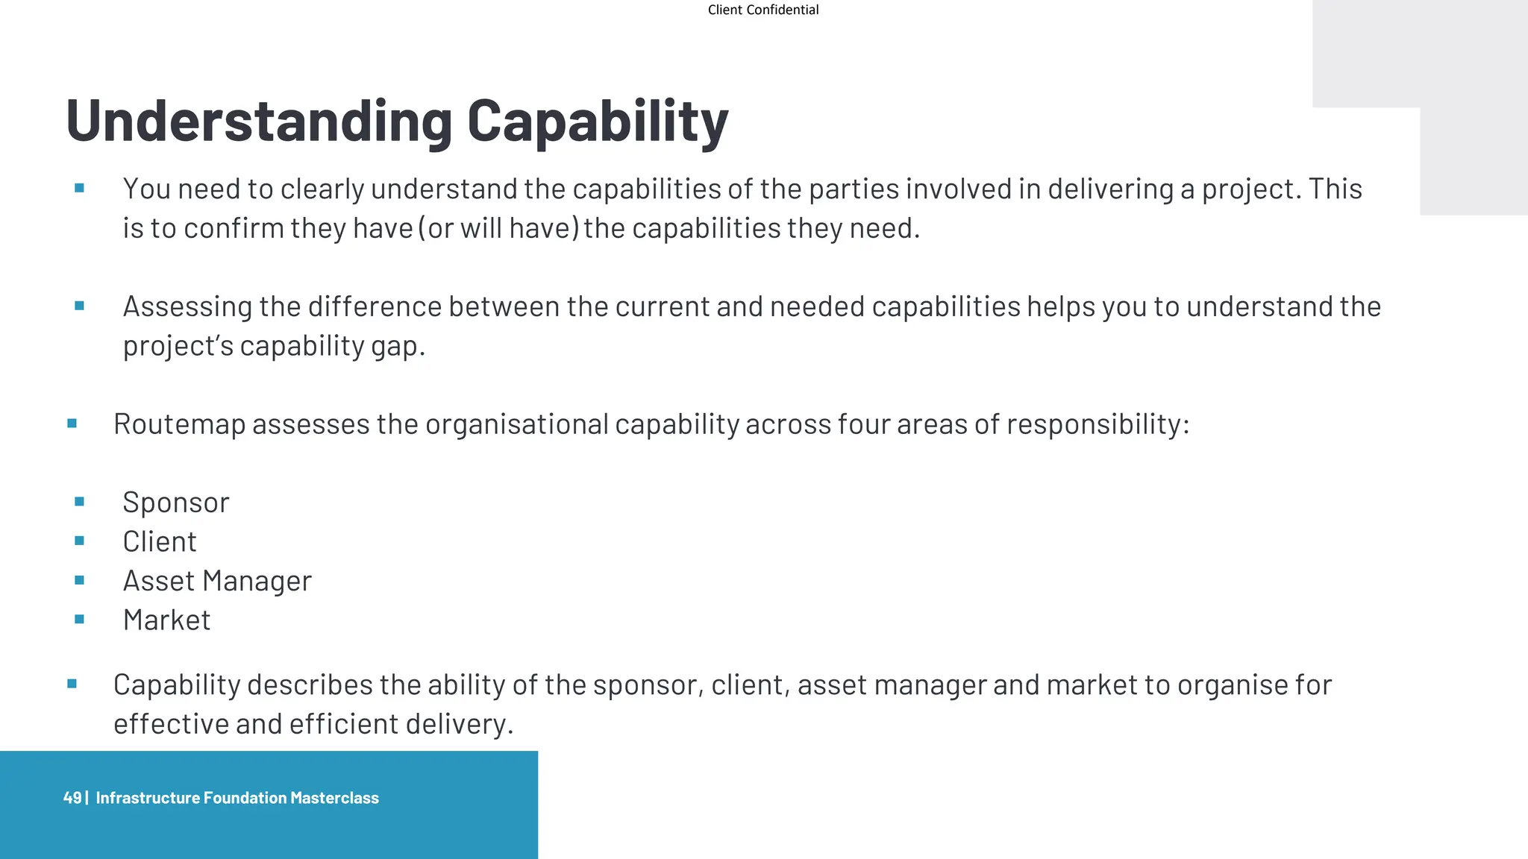
Task: Click the paragraph starting 'Routemap assesses the organisational'
Action: 651,424
